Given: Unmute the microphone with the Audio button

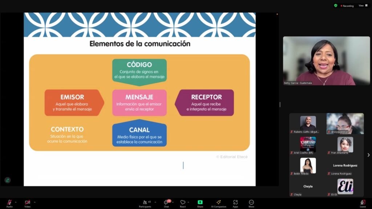Looking at the screenshot, I should coord(9,203).
